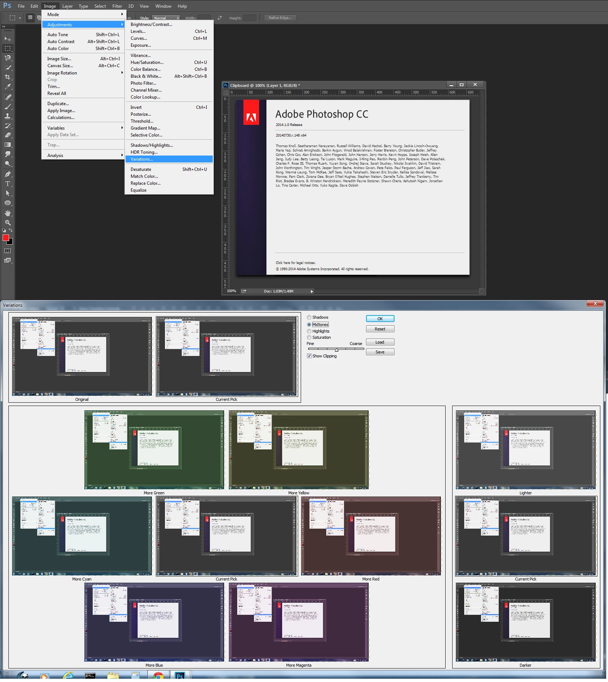Click the More Magenta thumbnail
Image resolution: width=608 pixels, height=682 pixels.
(x=299, y=622)
